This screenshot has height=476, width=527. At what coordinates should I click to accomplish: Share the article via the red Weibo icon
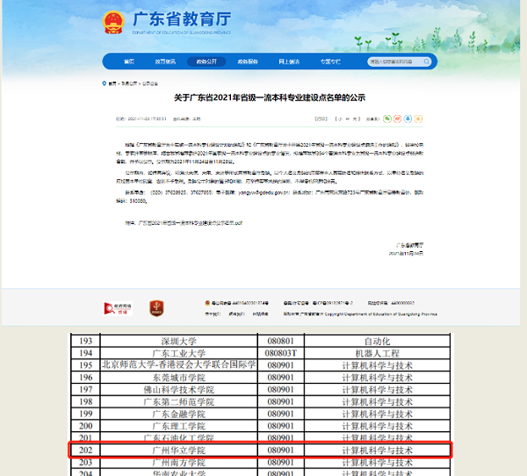tap(397, 119)
